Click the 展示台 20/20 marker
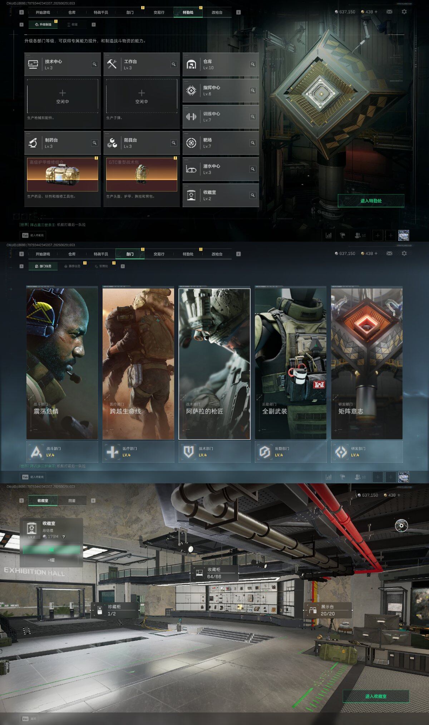The width and height of the screenshot is (429, 725). click(x=328, y=610)
